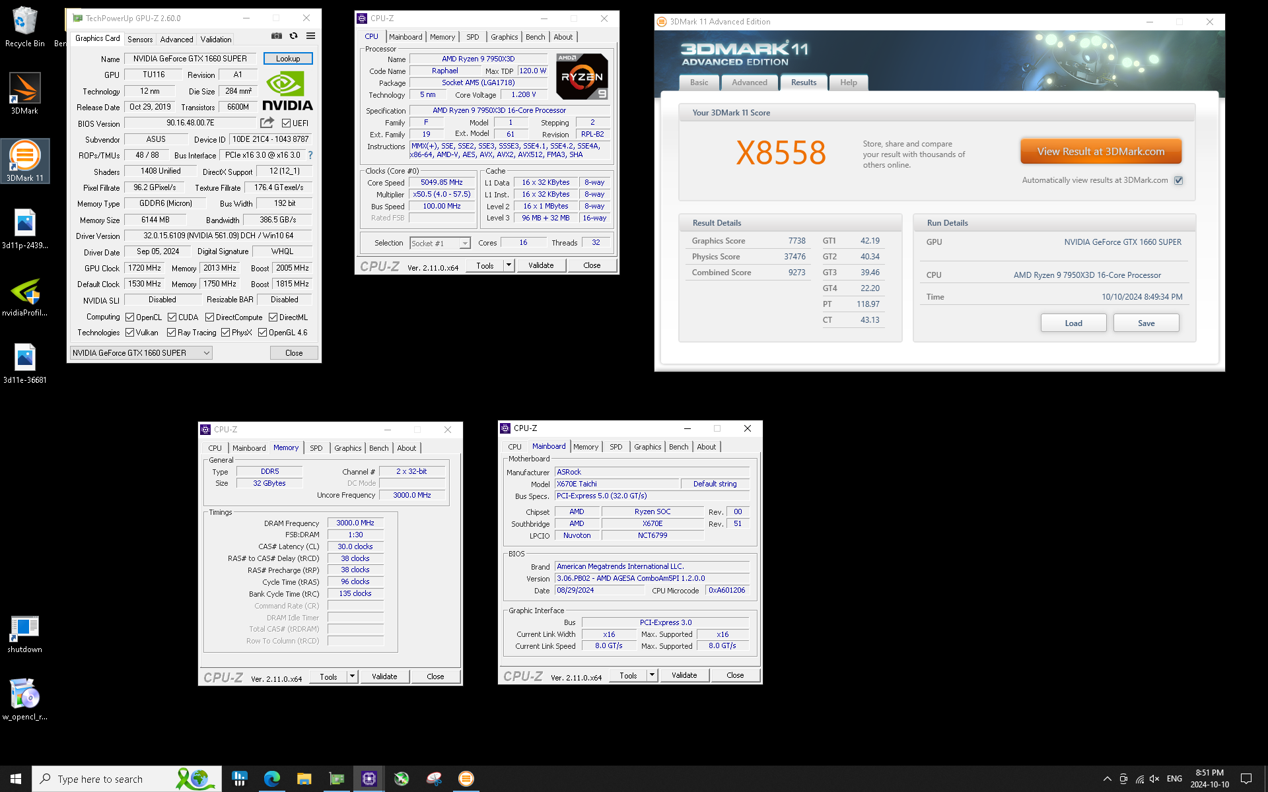The height and width of the screenshot is (792, 1268).
Task: Click Close in the Mainboard CPU-Z window
Action: [735, 675]
